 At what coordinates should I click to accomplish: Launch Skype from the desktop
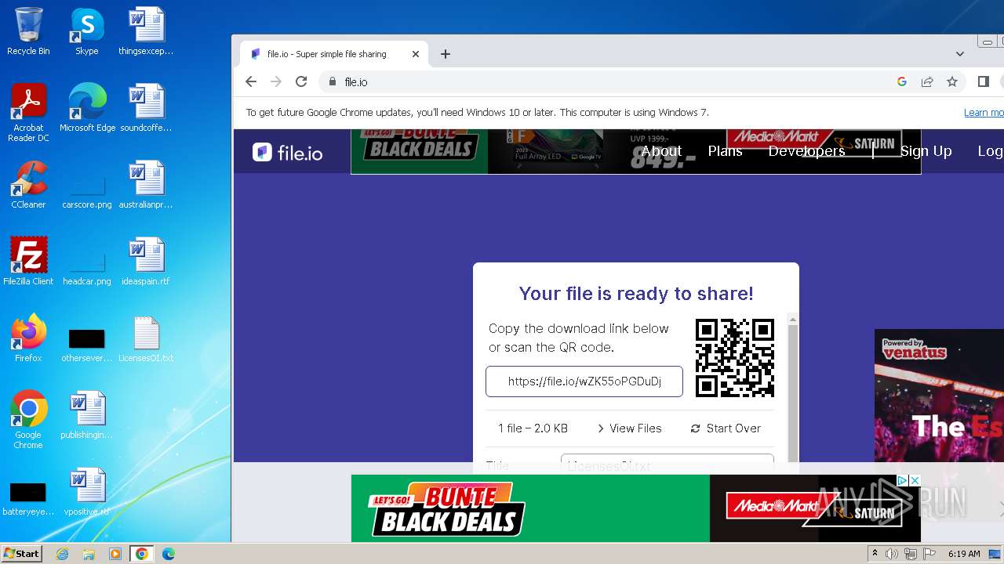87,31
